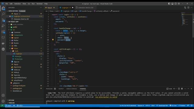The image size is (194, 109).
Task: Toggle panel layout icon in title bar
Action: 172,4
